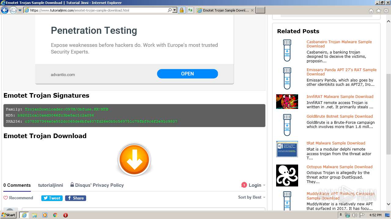Open the recent pages dropdown arrow

[x=20, y=10]
